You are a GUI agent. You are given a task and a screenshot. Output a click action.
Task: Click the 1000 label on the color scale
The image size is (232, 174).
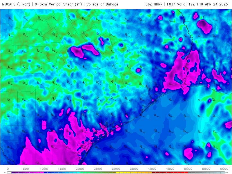click(x=44, y=169)
